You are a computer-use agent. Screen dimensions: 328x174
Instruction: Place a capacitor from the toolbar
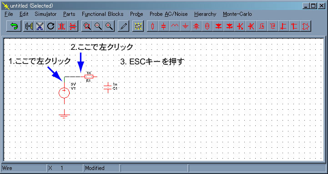(x=164, y=26)
